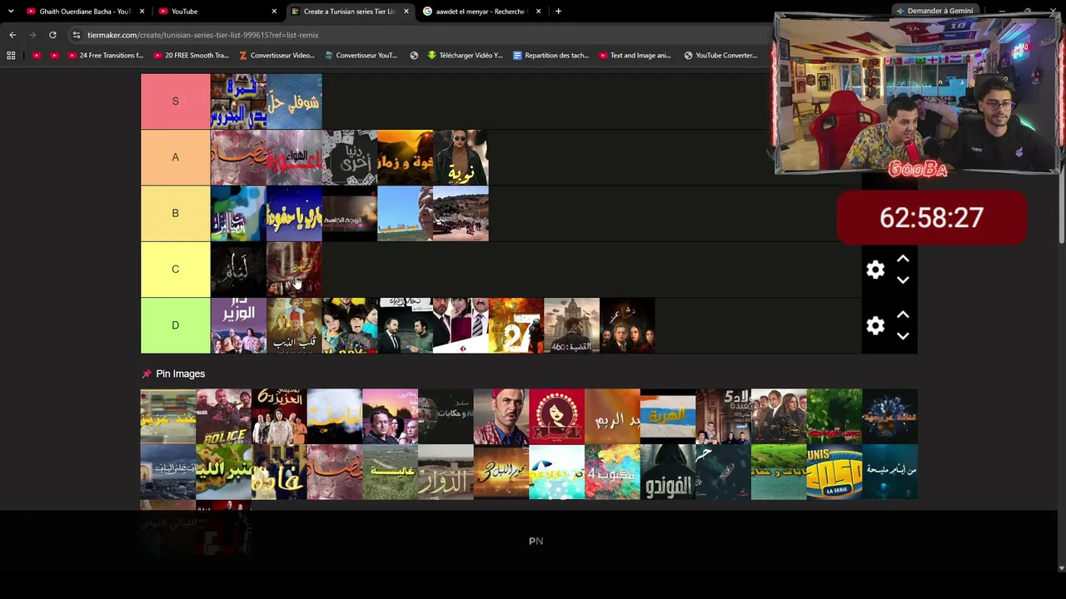Reload the tiermaker page
Screen dimensions: 1066x599
[x=52, y=35]
